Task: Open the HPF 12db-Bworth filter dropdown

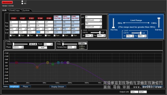Action: (94, 20)
